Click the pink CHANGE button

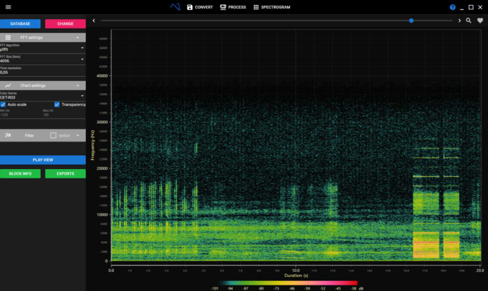[x=66, y=24]
